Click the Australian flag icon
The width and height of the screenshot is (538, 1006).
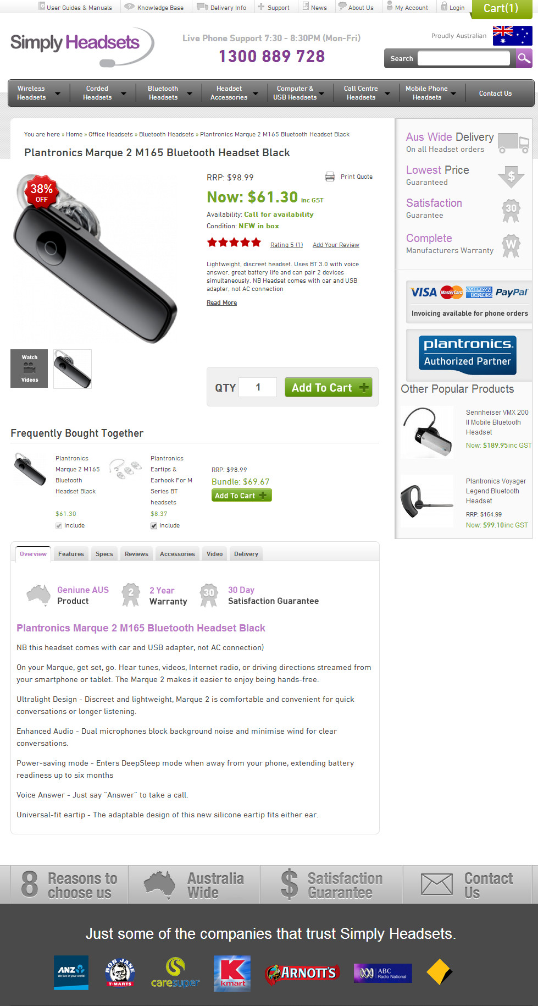(512, 36)
